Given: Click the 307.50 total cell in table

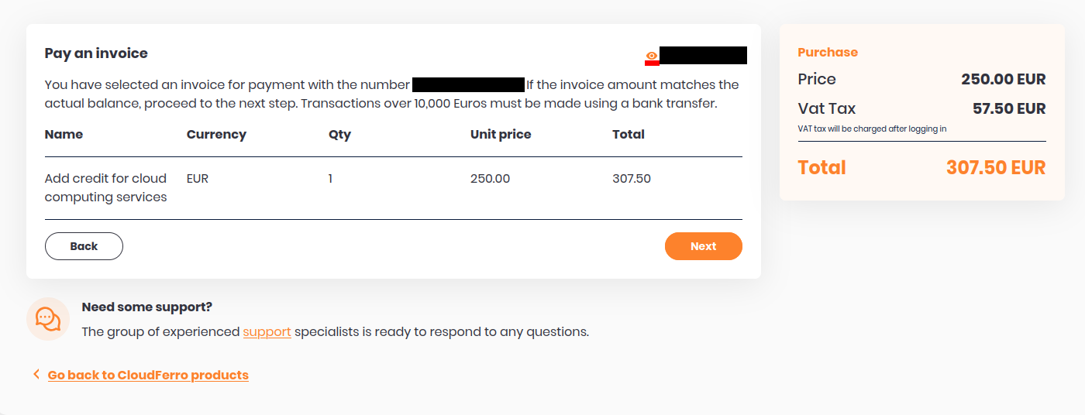Looking at the screenshot, I should pos(631,179).
